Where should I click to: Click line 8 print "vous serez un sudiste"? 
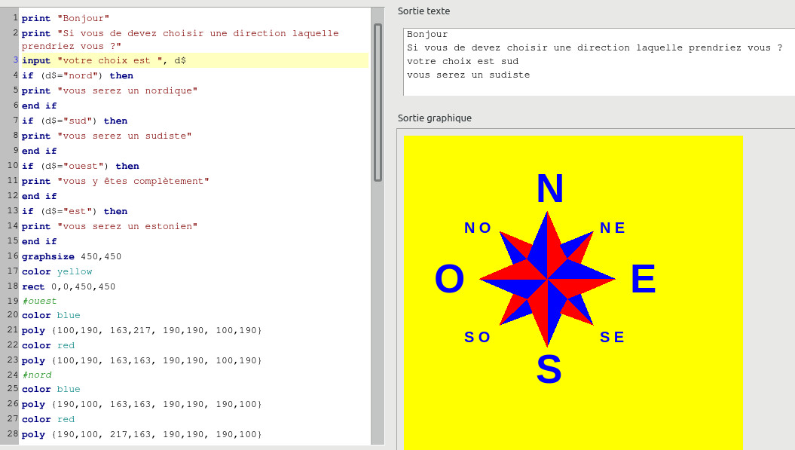pos(106,136)
